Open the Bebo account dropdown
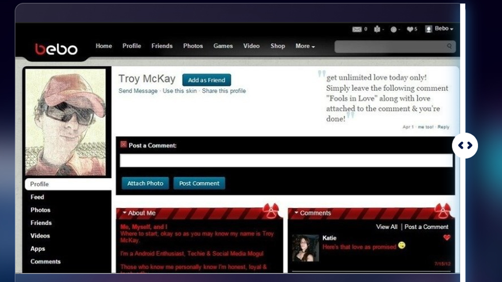 (x=444, y=29)
